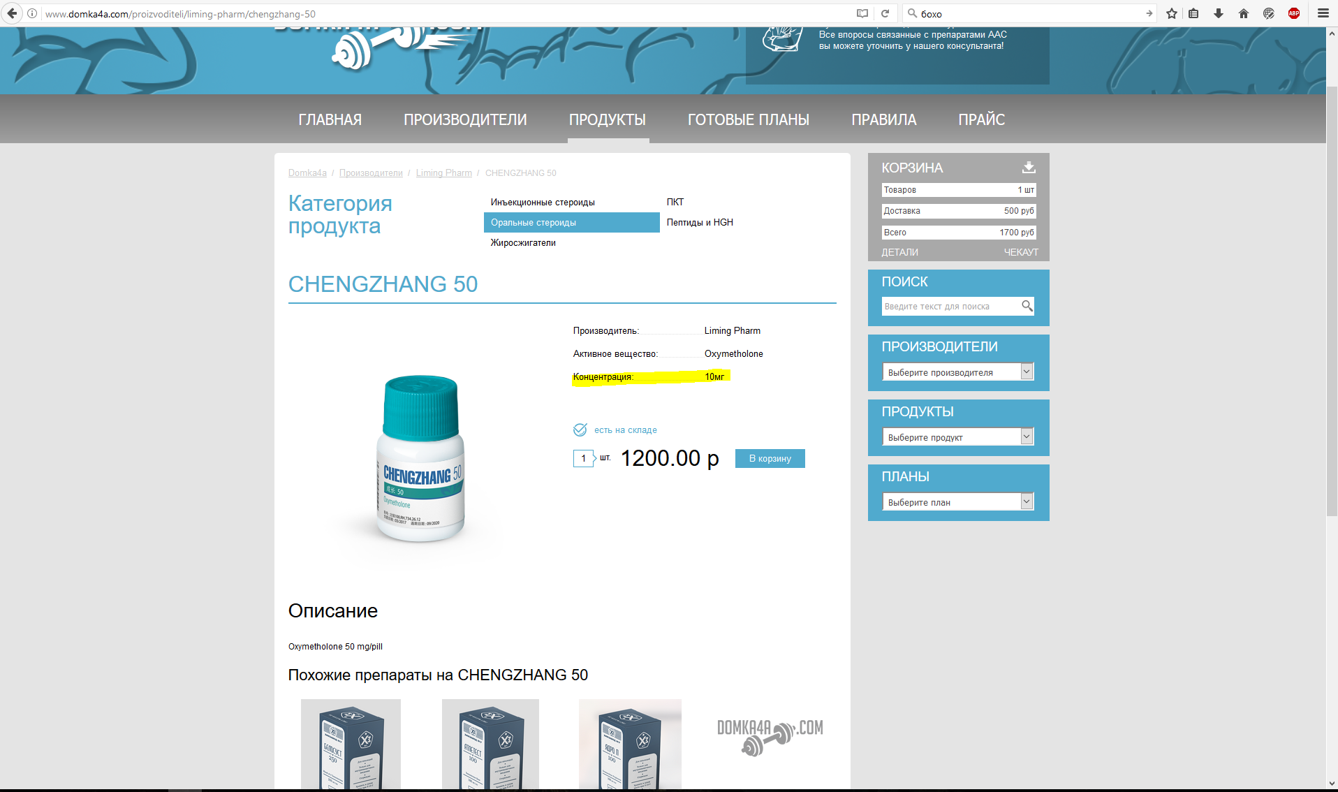
Task: Select the 'Инъекционные стероиды' category tab
Action: pos(543,202)
